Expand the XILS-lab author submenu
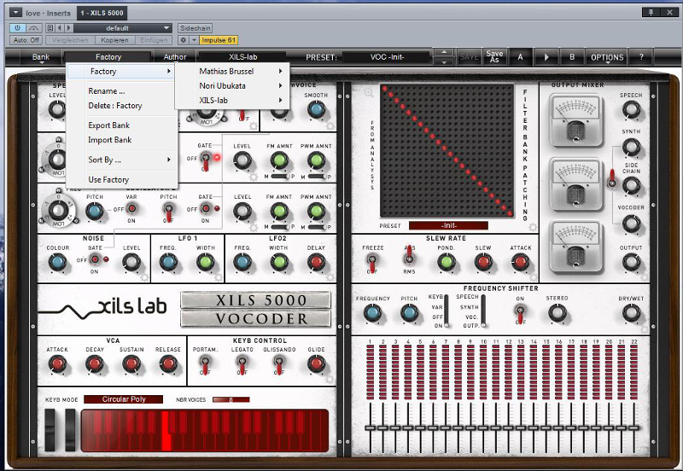 tap(232, 101)
